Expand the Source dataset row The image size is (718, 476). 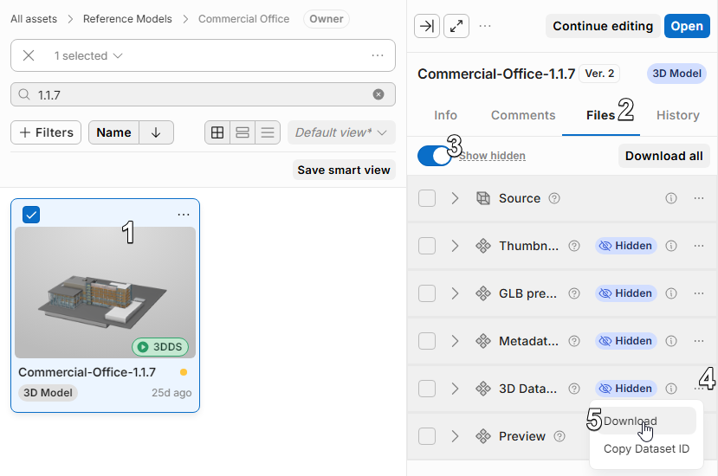tap(455, 198)
